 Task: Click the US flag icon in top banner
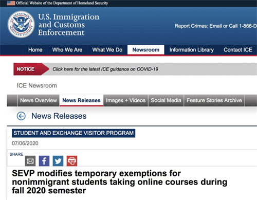point(11,3)
